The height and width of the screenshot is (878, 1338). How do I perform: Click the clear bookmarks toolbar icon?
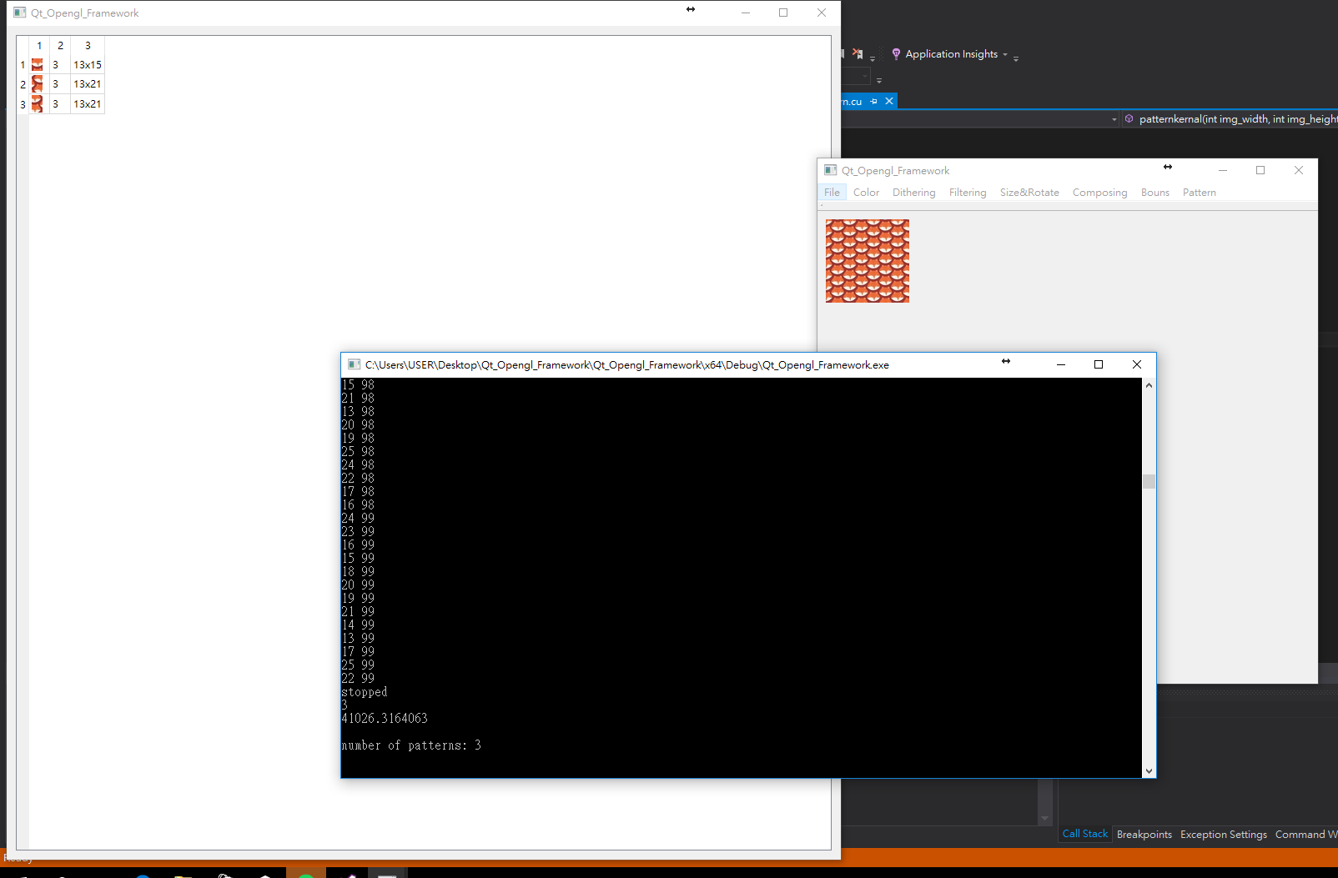point(858,54)
